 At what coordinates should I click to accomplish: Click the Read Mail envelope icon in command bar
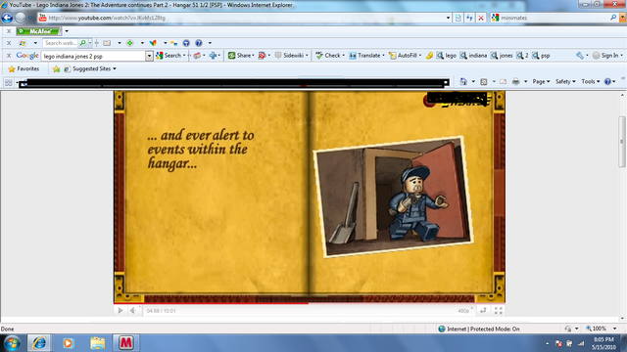tap(503, 81)
